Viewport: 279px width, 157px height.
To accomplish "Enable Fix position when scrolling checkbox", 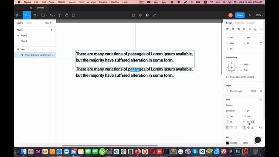I will 227,77.
